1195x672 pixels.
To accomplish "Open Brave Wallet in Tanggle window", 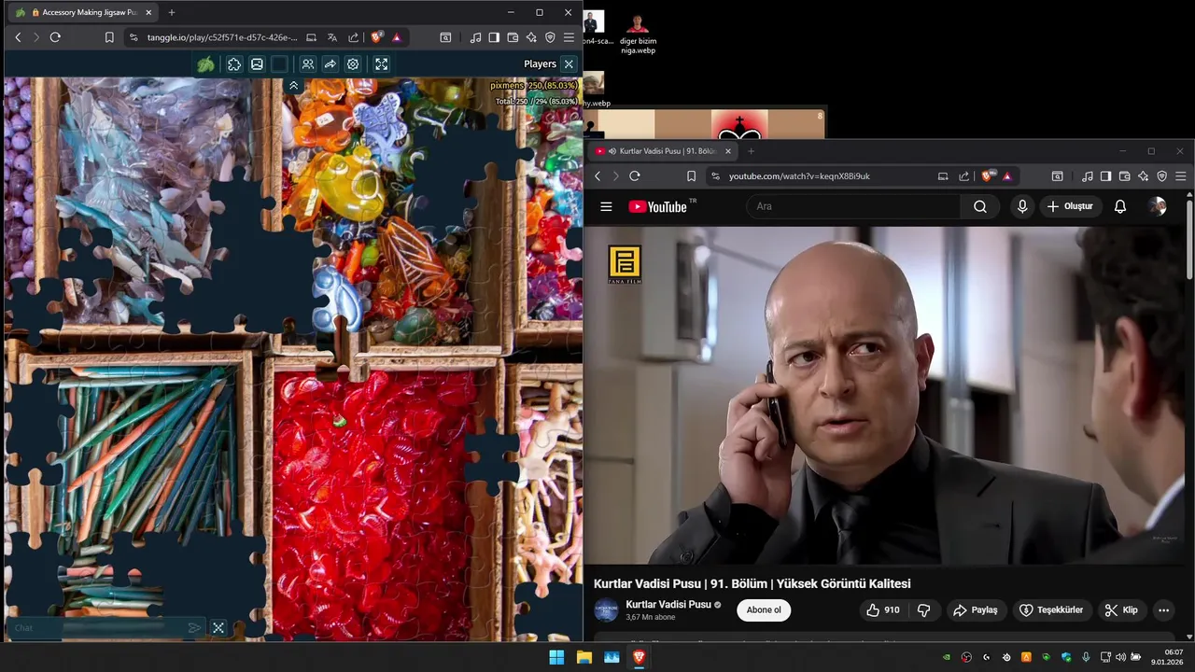I will pos(513,37).
